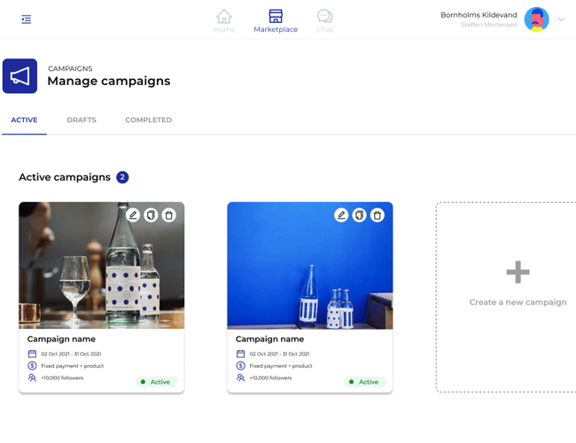Image resolution: width=576 pixels, height=443 pixels.
Task: Click '+10,000 followers' on blue-background card
Action: tap(270, 377)
